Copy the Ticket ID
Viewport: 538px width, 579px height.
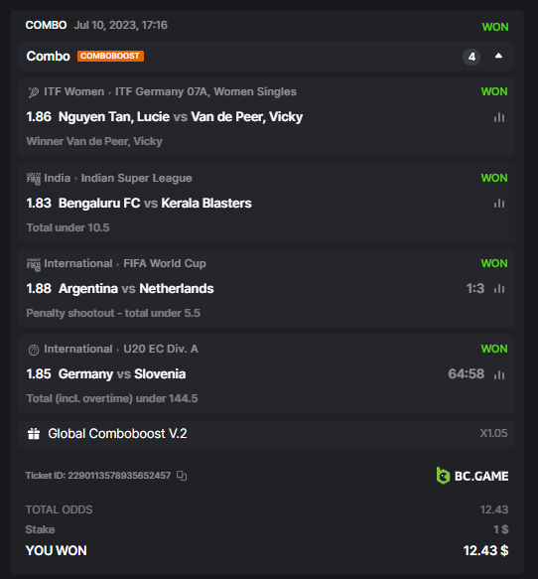(182, 476)
